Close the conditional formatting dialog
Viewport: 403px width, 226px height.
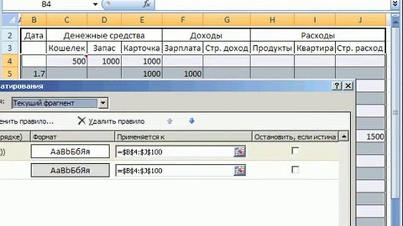coord(348,86)
